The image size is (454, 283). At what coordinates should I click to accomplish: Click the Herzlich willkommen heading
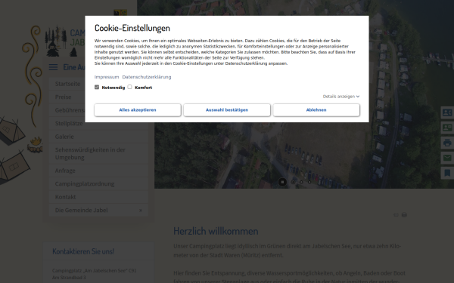[x=216, y=231]
